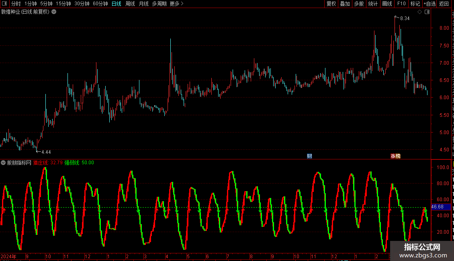Click the panel layout icon at top-left
This screenshot has height=261, width=454.
(4, 4)
